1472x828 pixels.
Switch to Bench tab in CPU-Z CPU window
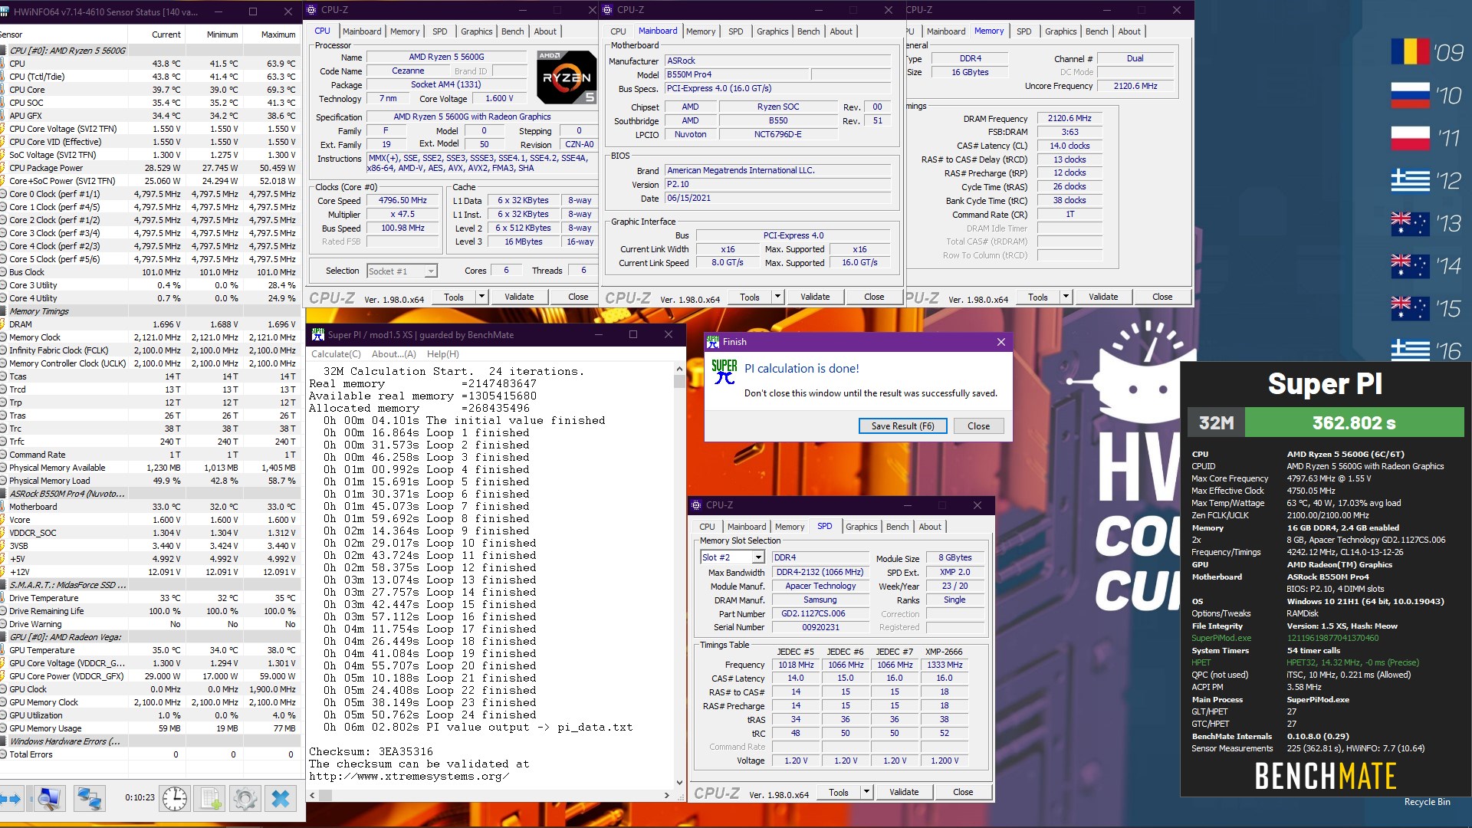click(513, 31)
